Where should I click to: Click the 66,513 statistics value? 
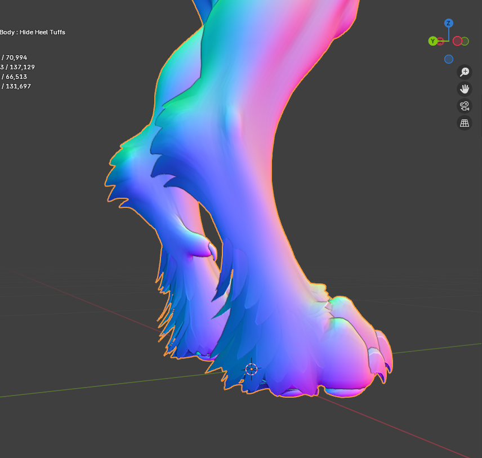16,77
